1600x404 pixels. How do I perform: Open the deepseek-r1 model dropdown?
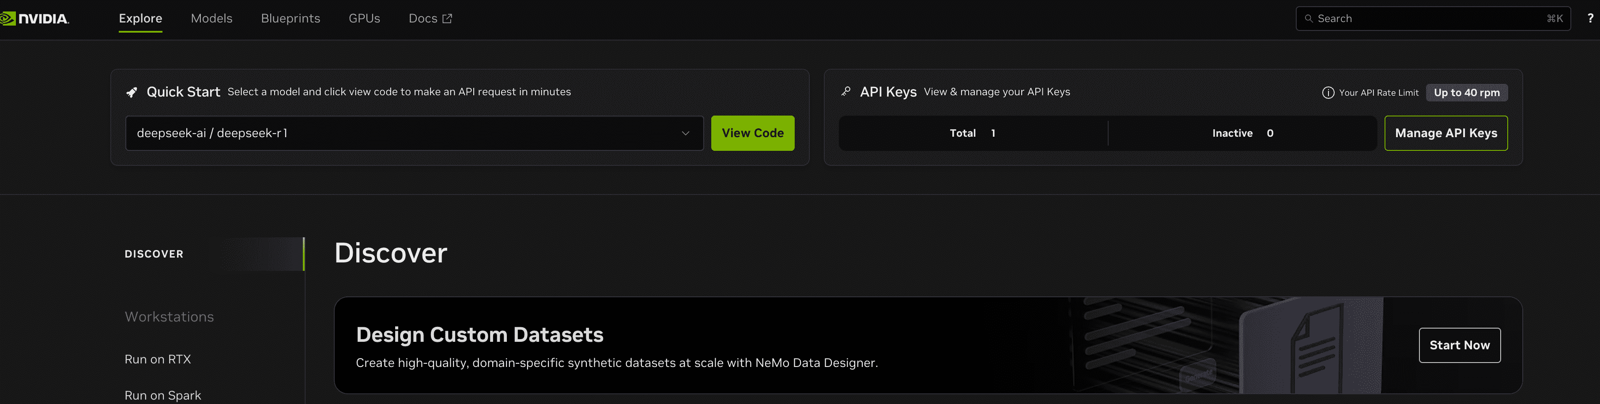(404, 133)
